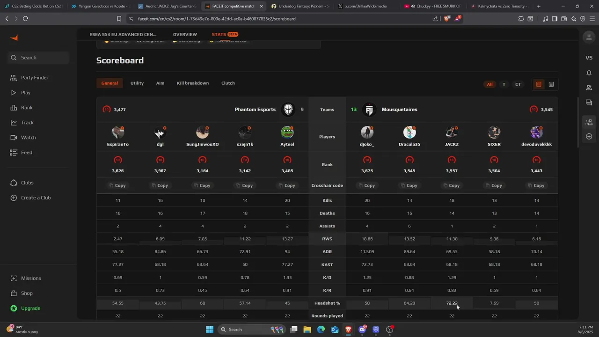Click the FACEIT sidebar Search field
The width and height of the screenshot is (599, 337).
point(38,58)
